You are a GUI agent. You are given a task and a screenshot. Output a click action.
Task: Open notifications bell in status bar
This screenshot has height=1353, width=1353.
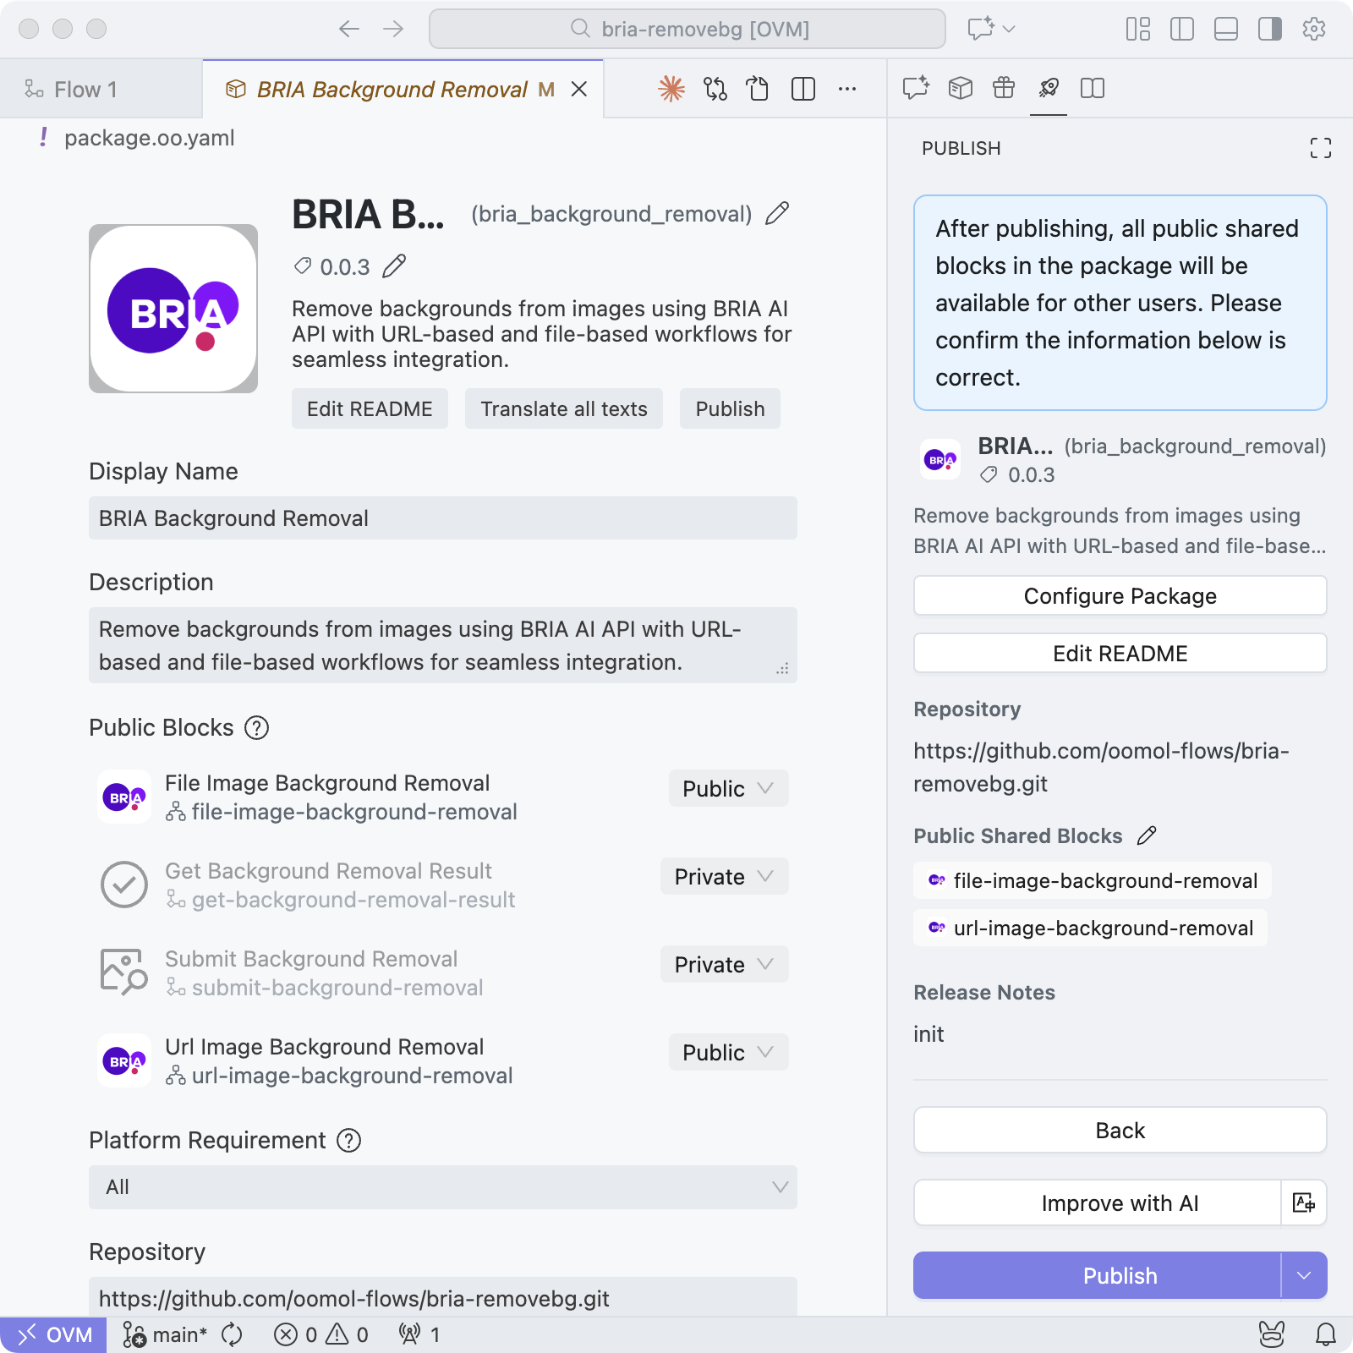tap(1325, 1334)
